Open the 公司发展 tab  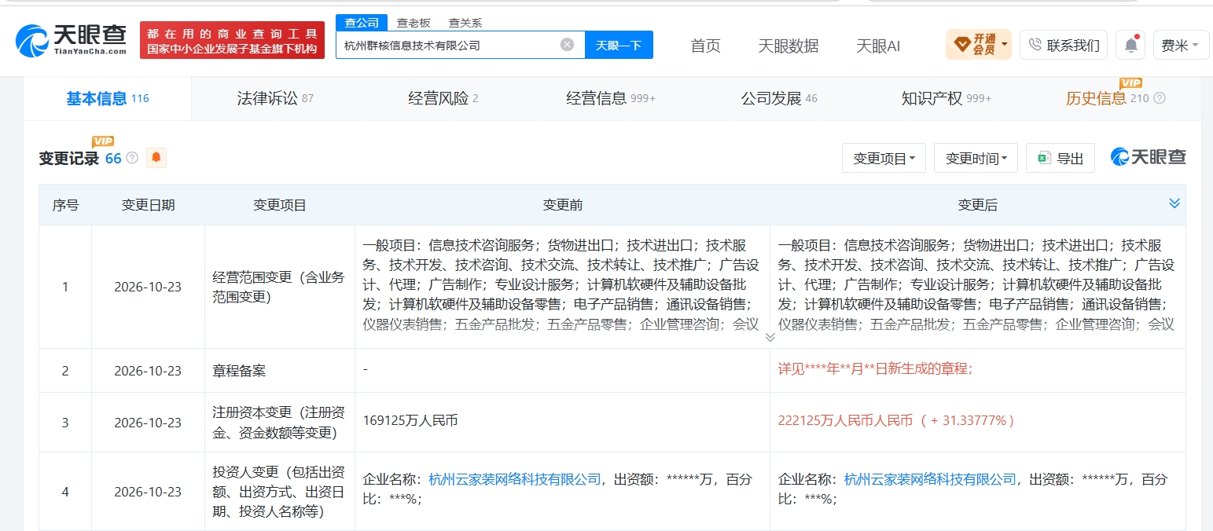[779, 98]
